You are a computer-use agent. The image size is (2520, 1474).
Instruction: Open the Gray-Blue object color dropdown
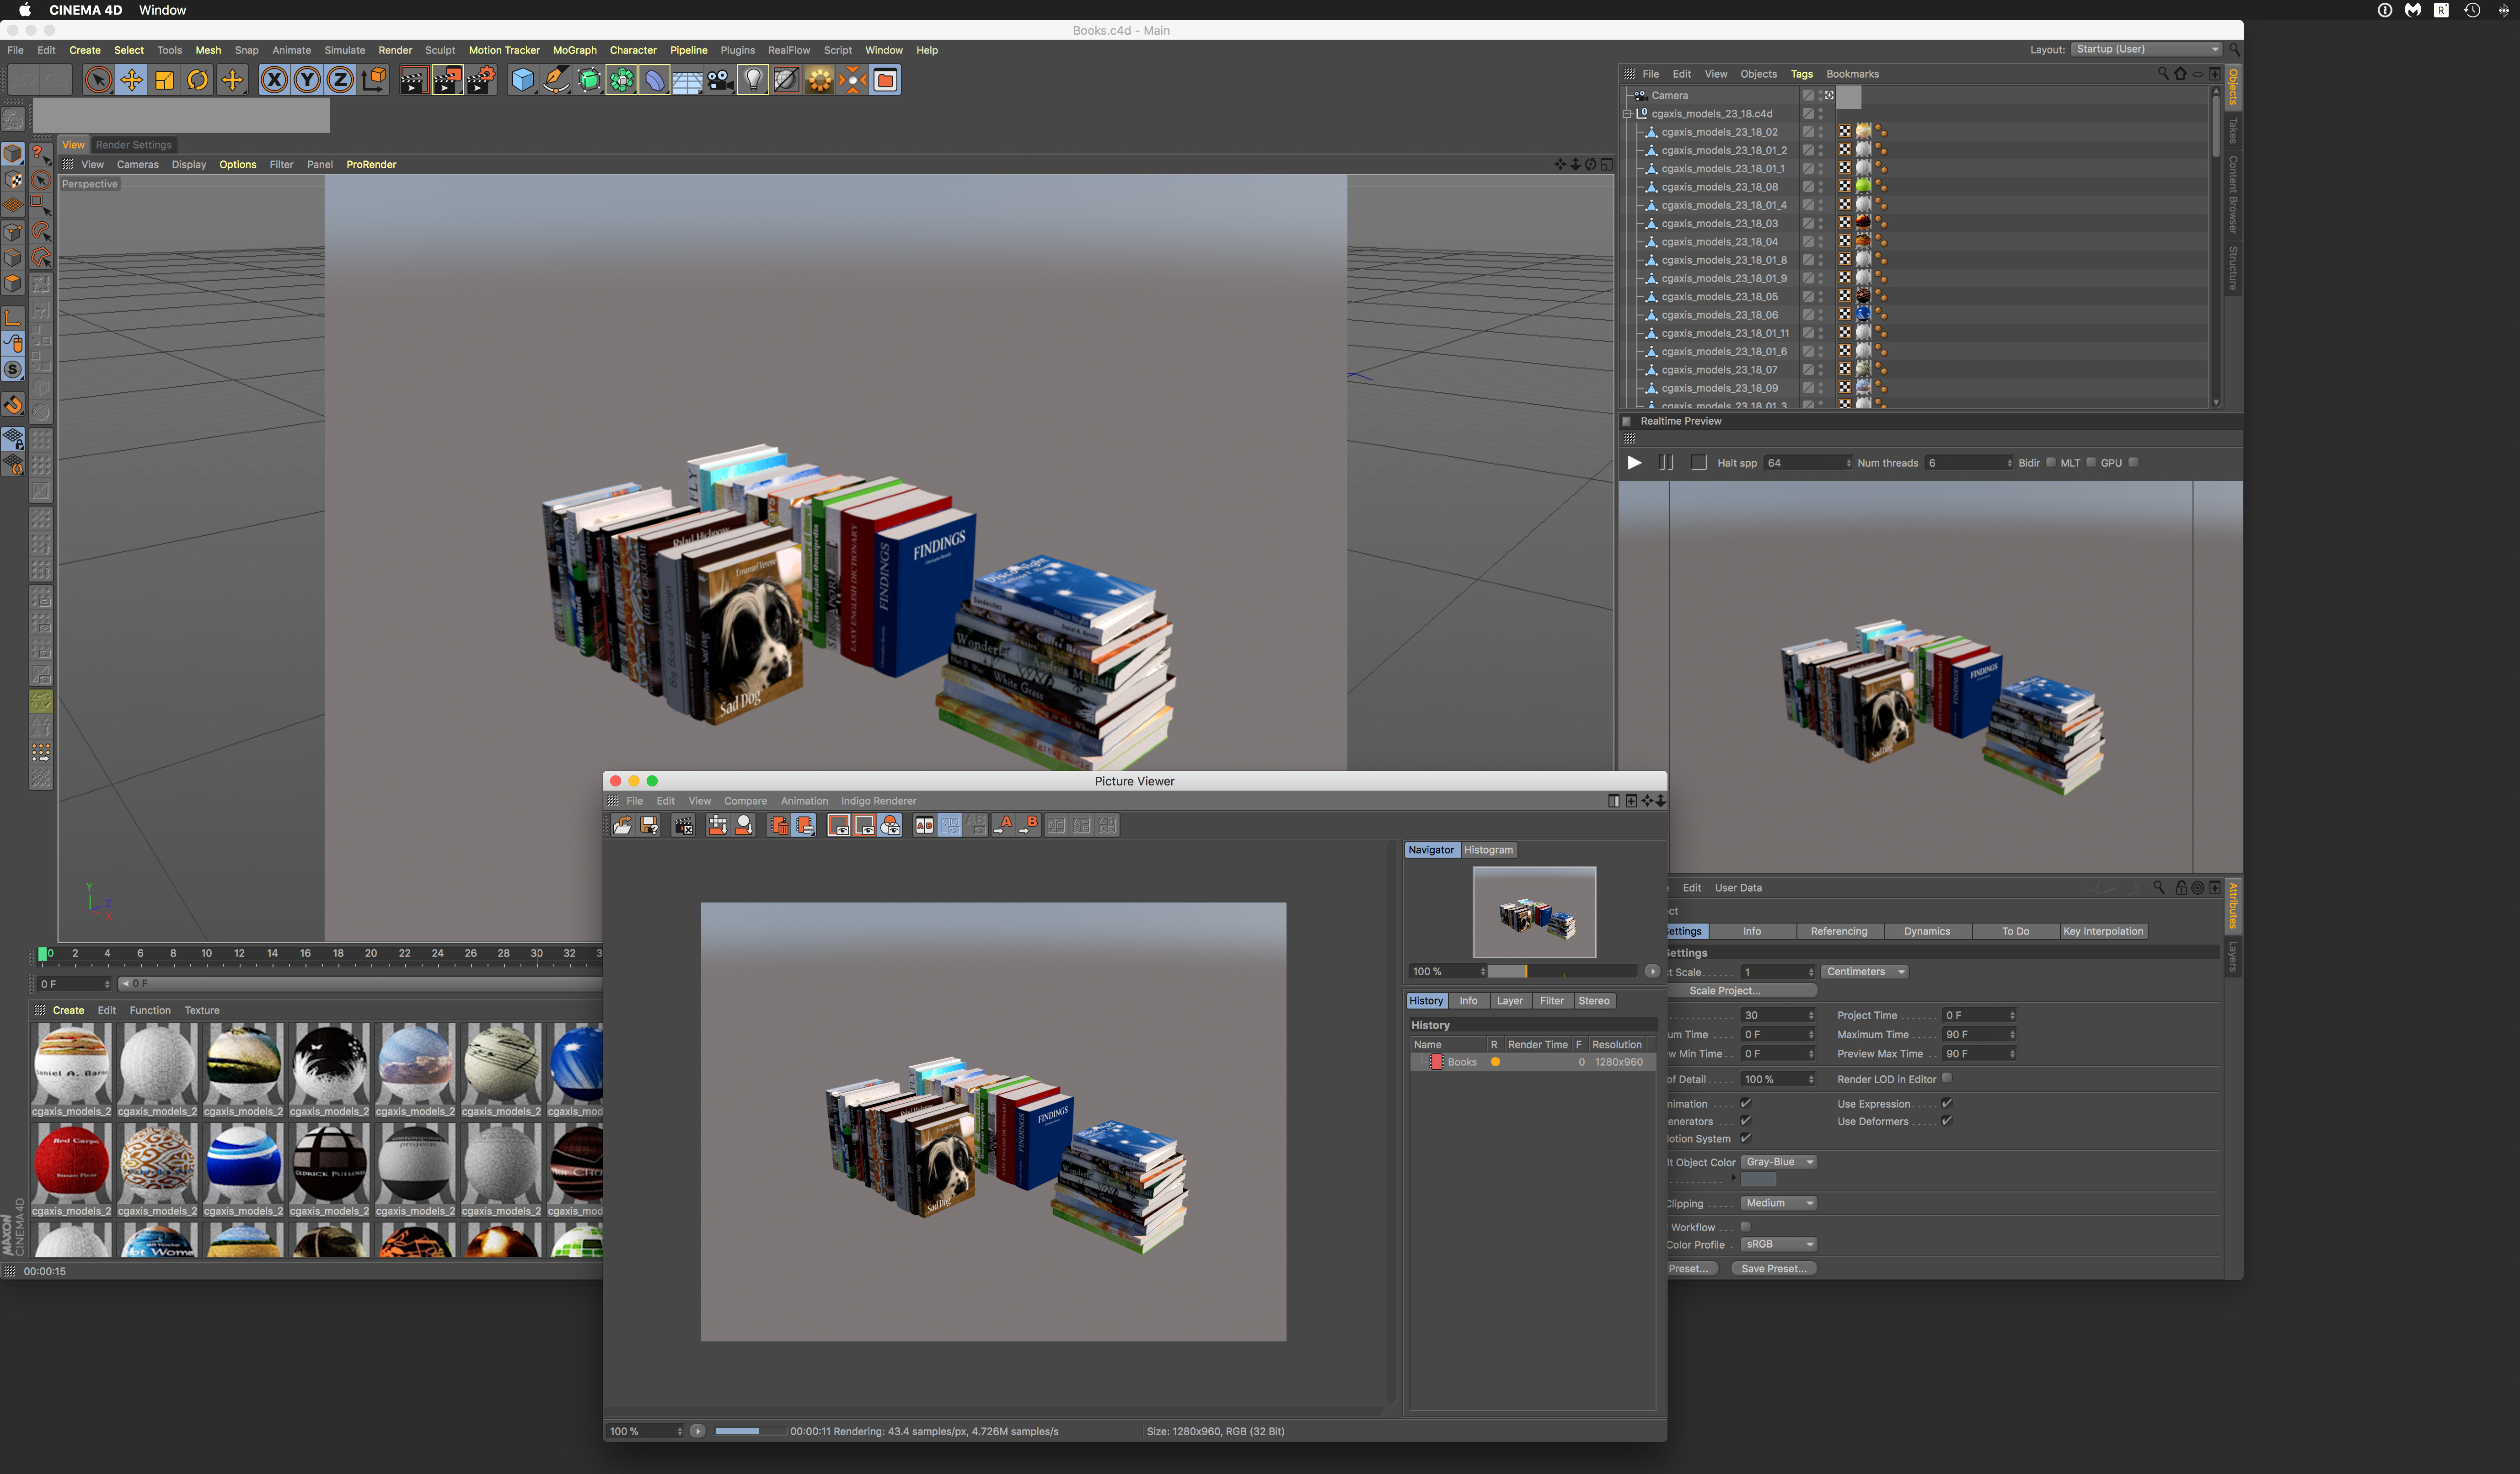(x=1778, y=1162)
